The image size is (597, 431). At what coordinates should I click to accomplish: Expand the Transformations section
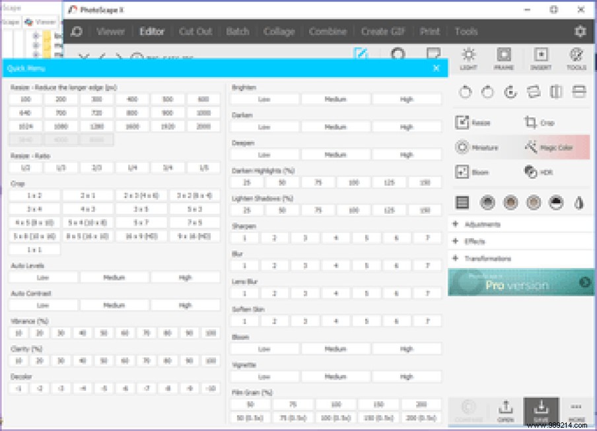click(x=487, y=259)
